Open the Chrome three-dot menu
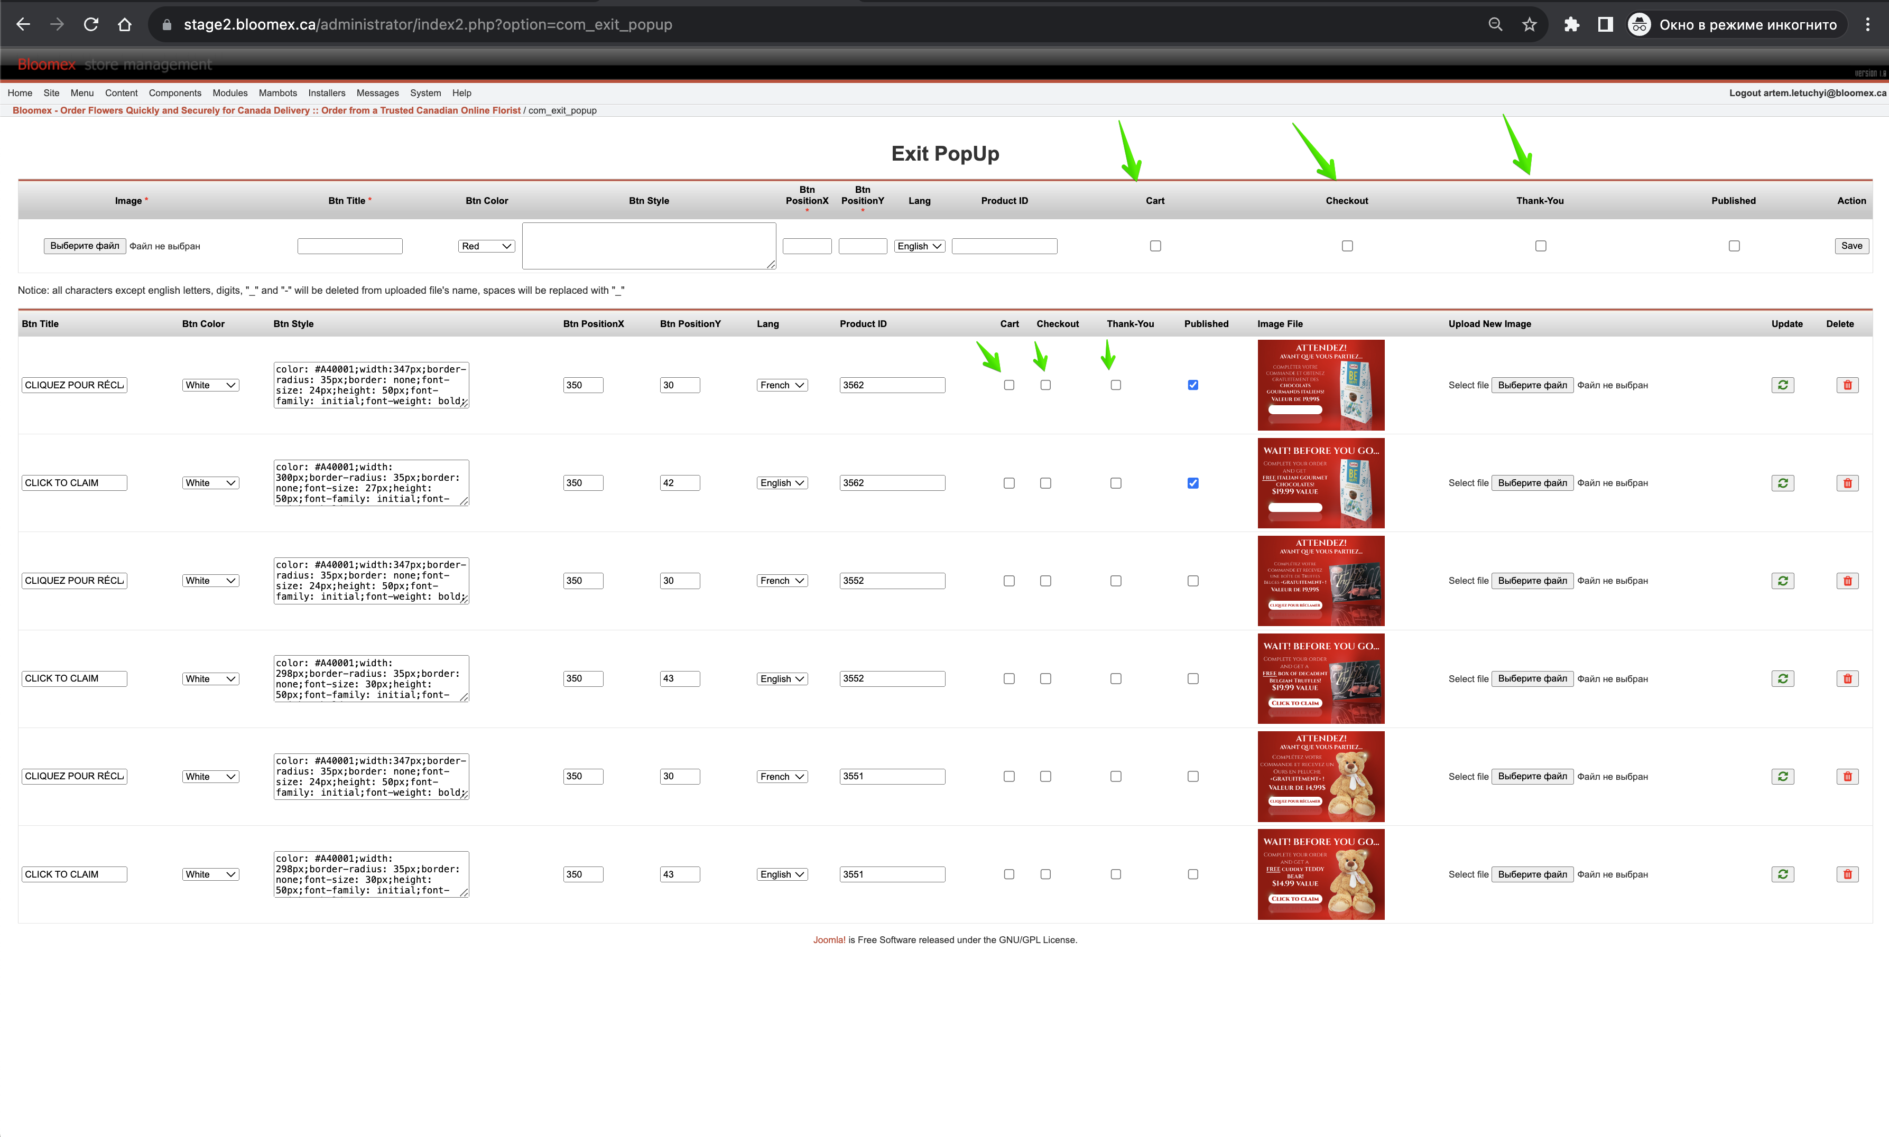 pyautogui.click(x=1867, y=24)
